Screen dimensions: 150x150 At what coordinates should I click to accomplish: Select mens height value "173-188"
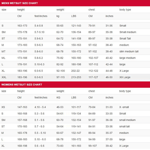[22, 58]
